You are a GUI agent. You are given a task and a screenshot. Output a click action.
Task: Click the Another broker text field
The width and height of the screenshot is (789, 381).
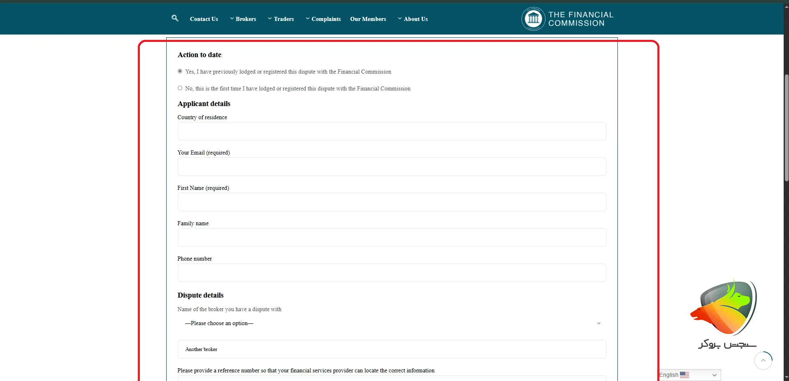point(392,349)
